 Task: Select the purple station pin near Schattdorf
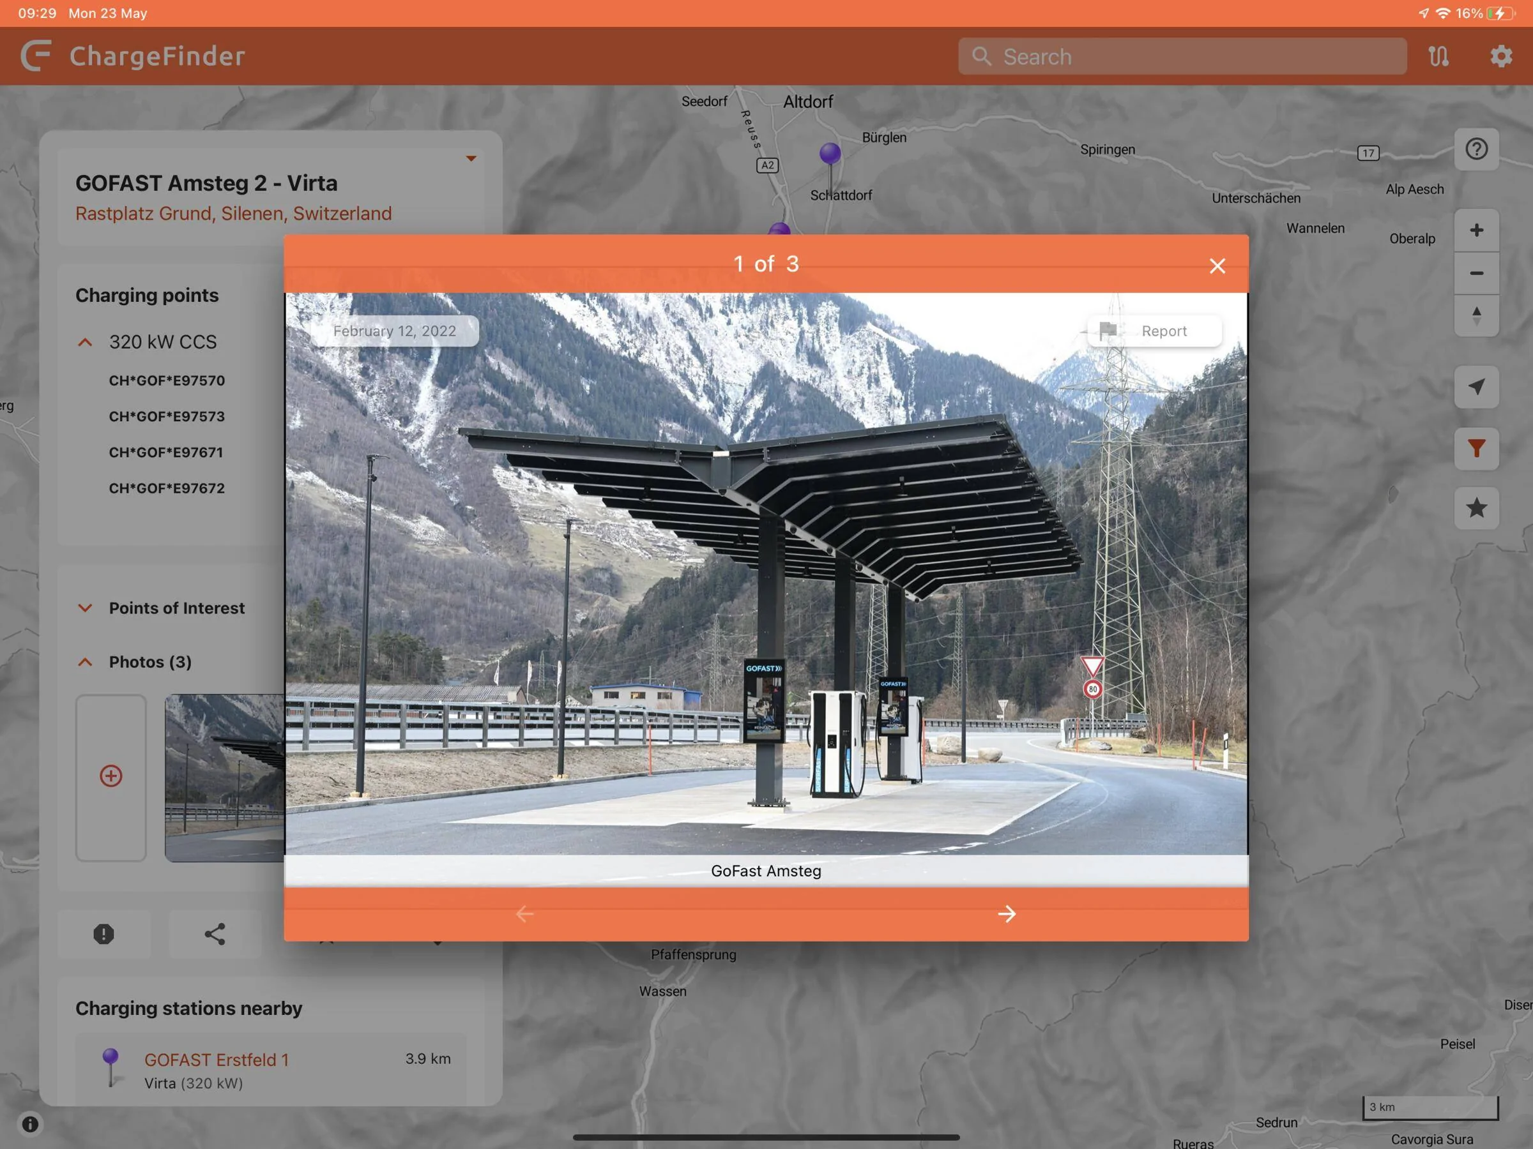(830, 154)
